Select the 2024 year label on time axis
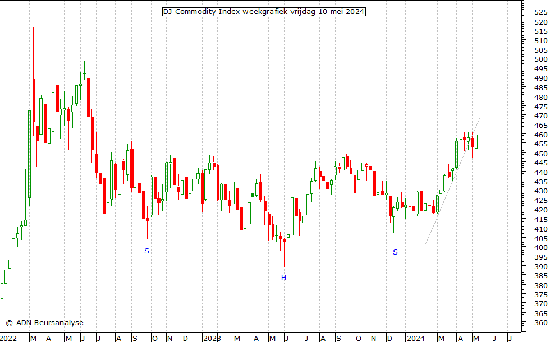Viewport: 550px width, 342px height. tap(415, 338)
